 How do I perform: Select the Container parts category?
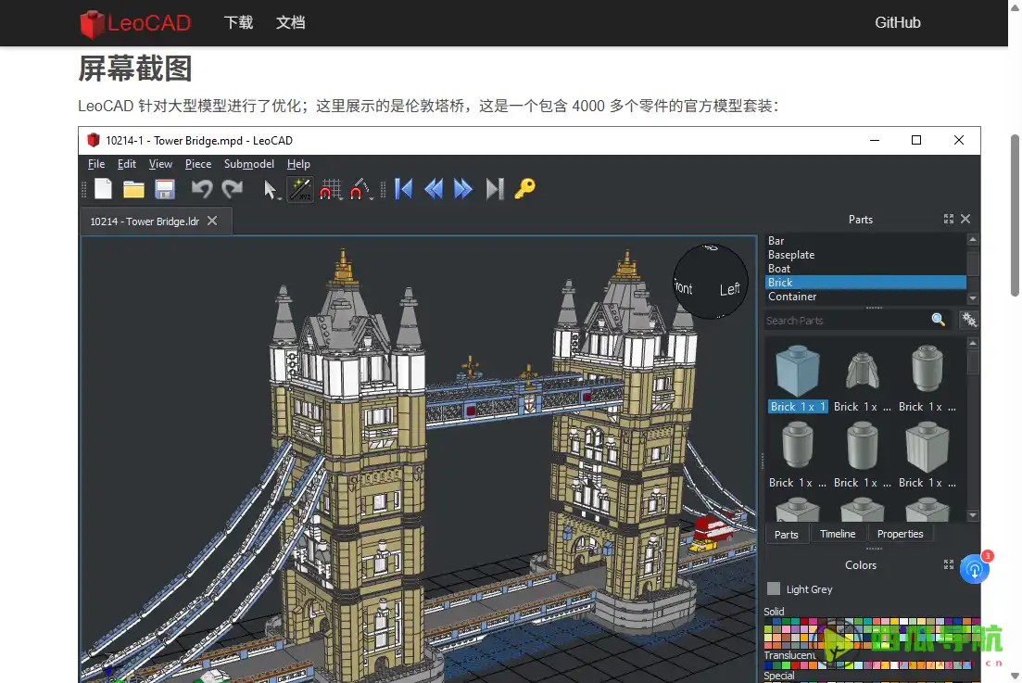[864, 297]
